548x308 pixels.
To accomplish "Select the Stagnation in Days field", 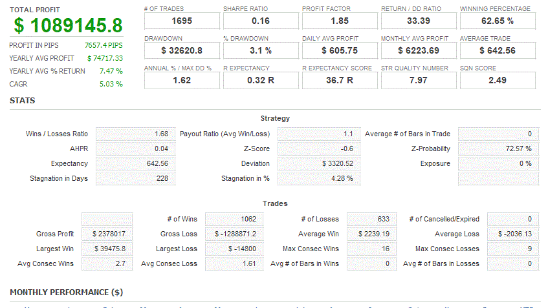I will [135, 178].
